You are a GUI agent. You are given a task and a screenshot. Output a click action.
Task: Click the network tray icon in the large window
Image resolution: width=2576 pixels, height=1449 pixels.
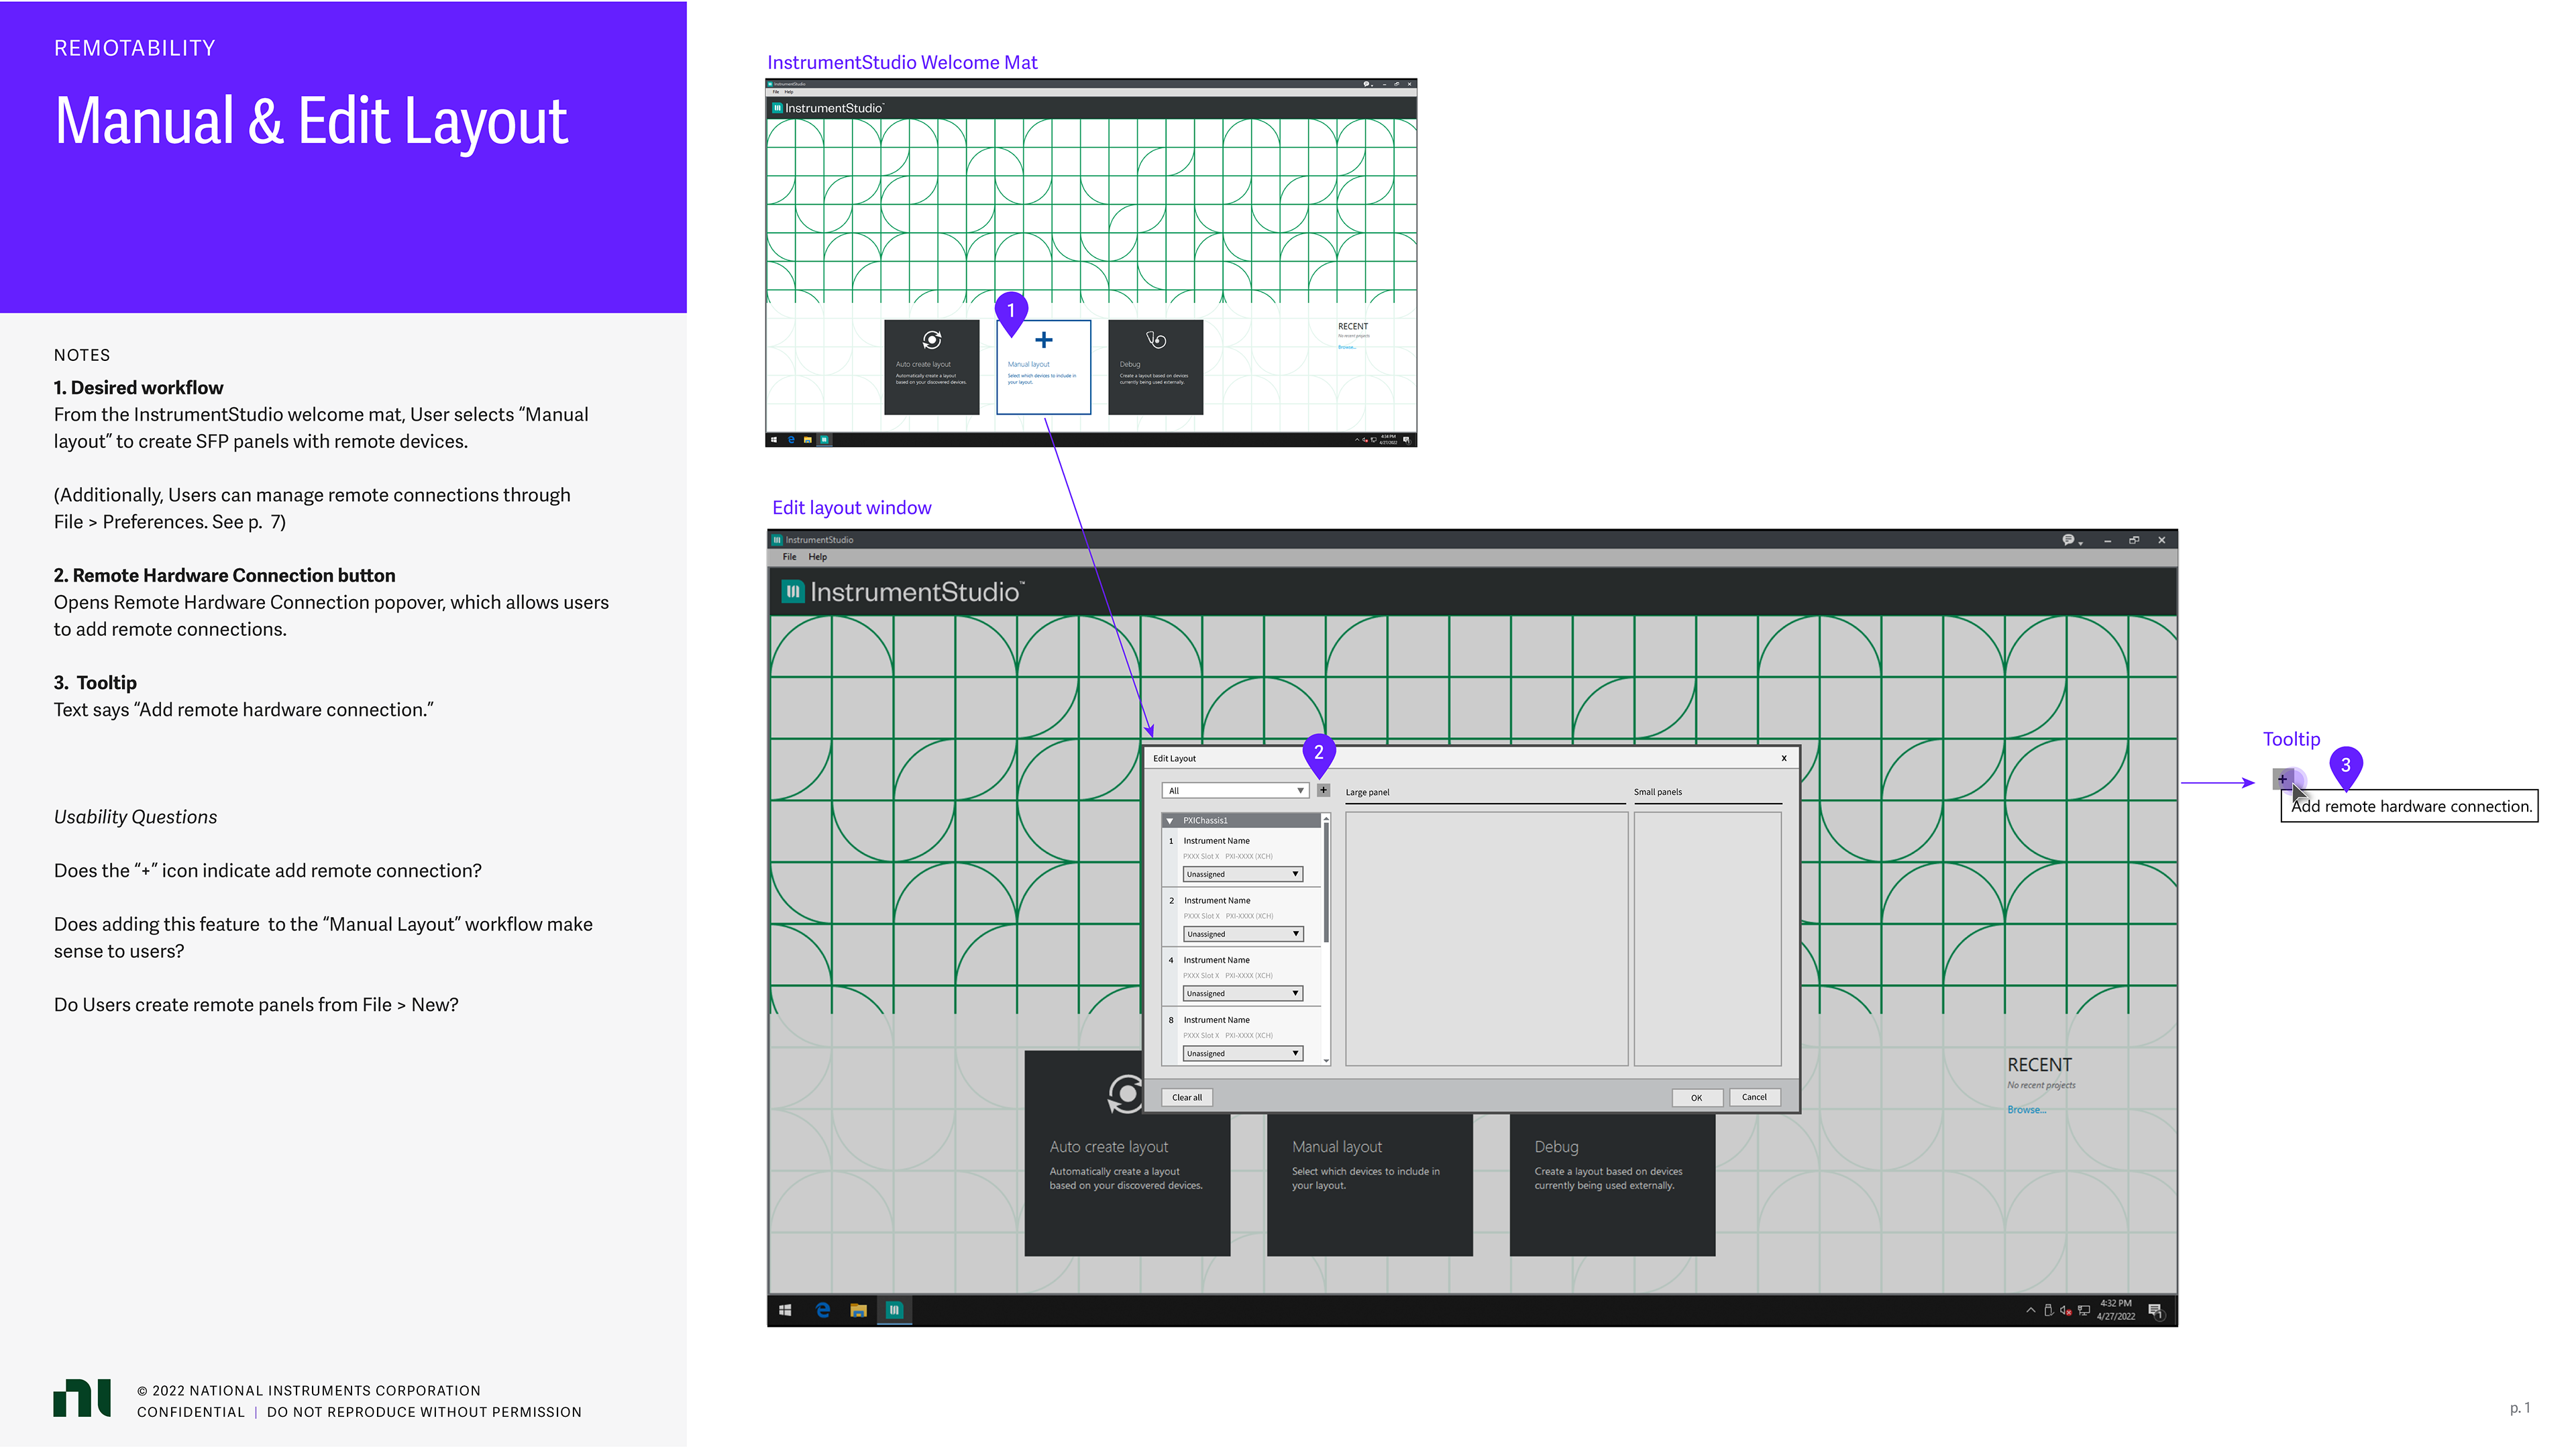click(x=2084, y=1310)
